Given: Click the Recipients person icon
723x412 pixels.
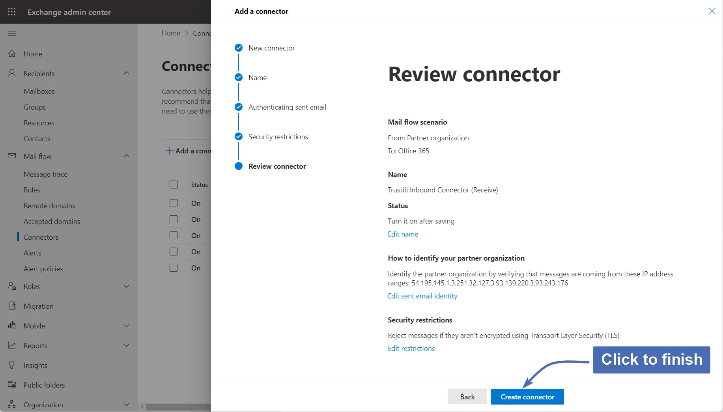Looking at the screenshot, I should tap(12, 73).
